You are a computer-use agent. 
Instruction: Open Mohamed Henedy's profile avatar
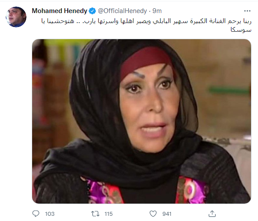tap(16, 17)
